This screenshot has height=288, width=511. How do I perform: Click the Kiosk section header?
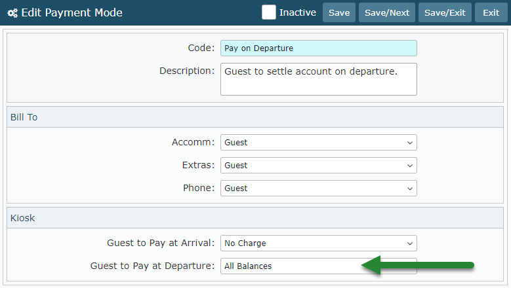click(22, 218)
